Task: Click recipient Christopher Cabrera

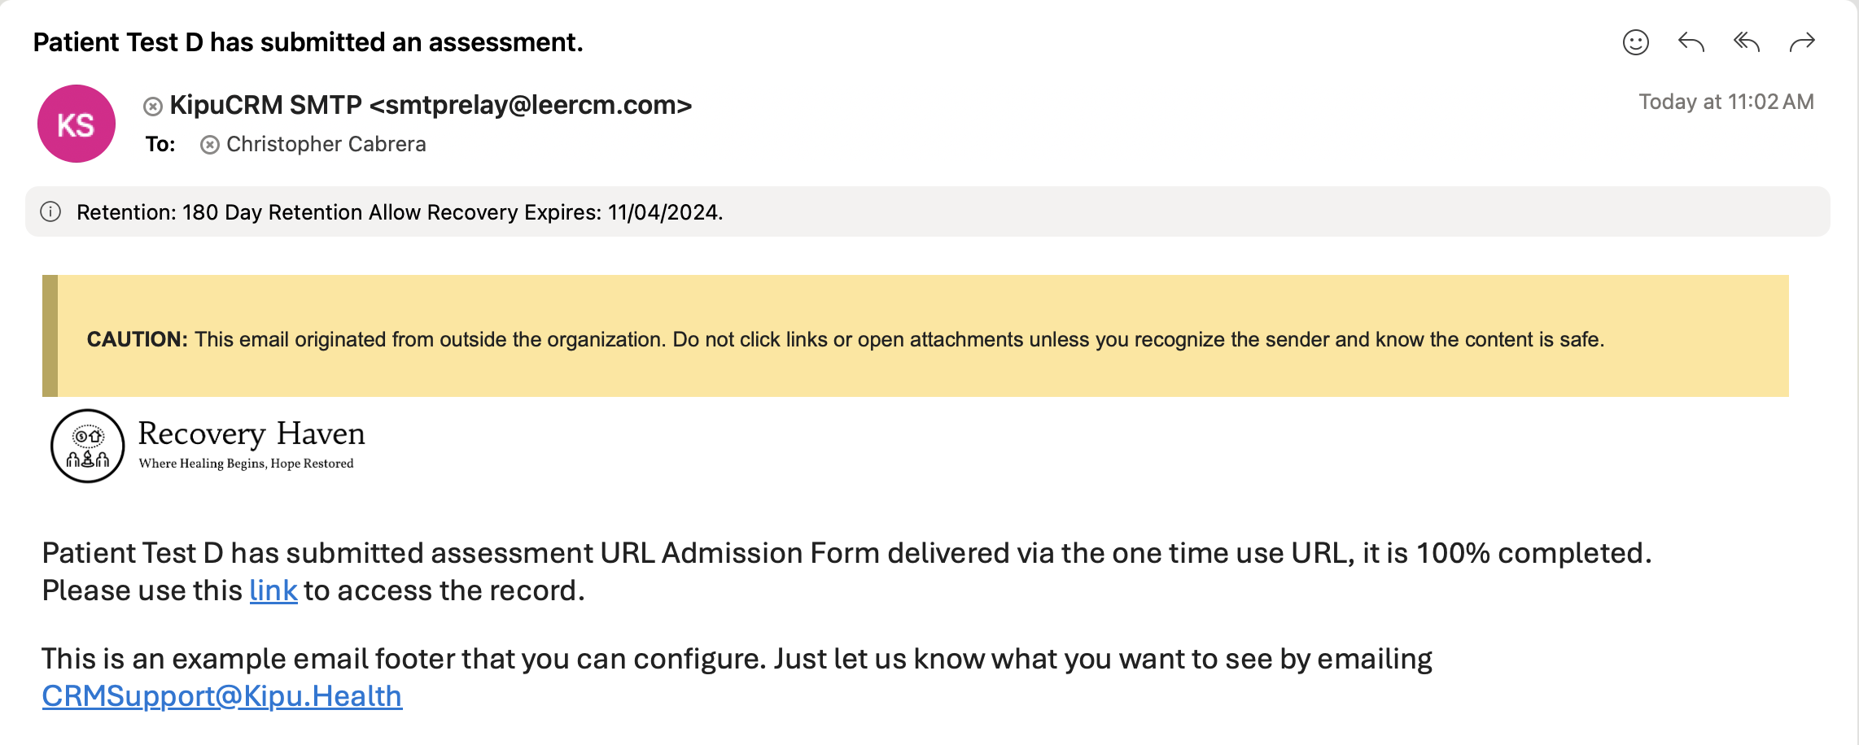Action: pos(326,144)
